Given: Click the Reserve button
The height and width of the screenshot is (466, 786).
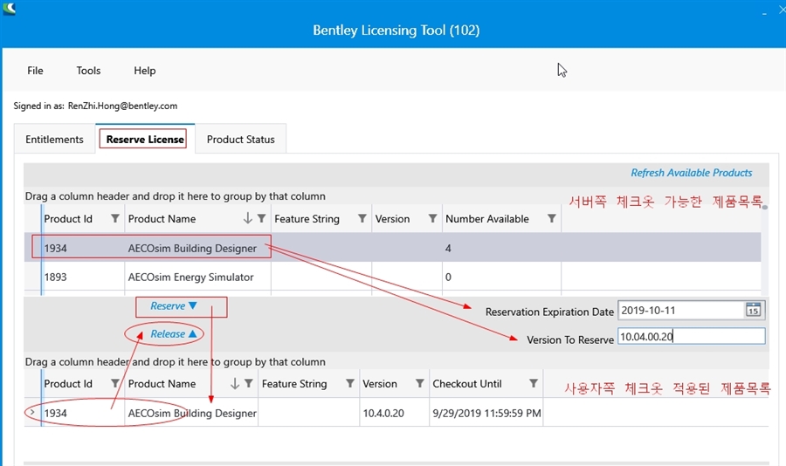Looking at the screenshot, I should 174,306.
